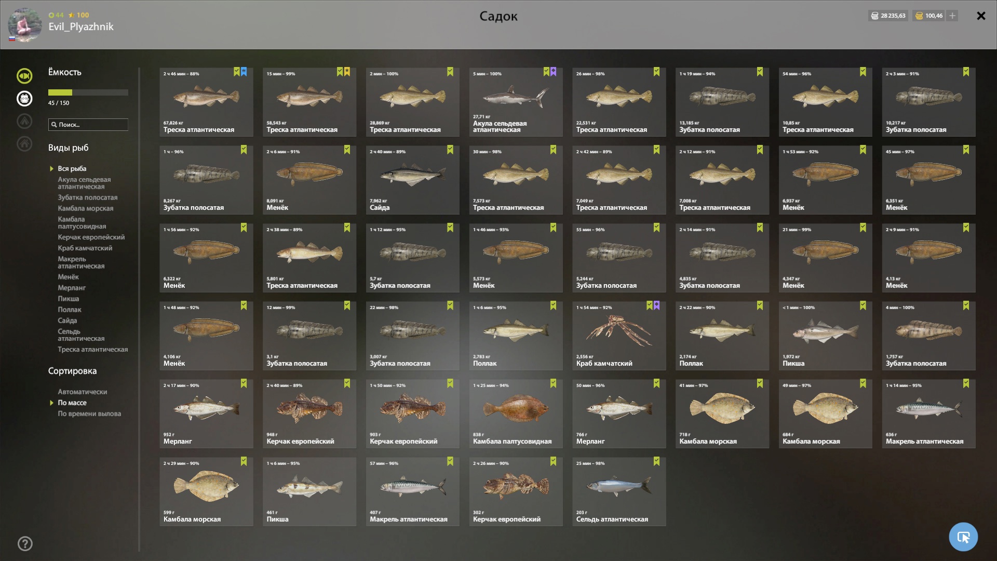Click the campfire sidebar icon
The height and width of the screenshot is (561, 997).
coord(24,121)
